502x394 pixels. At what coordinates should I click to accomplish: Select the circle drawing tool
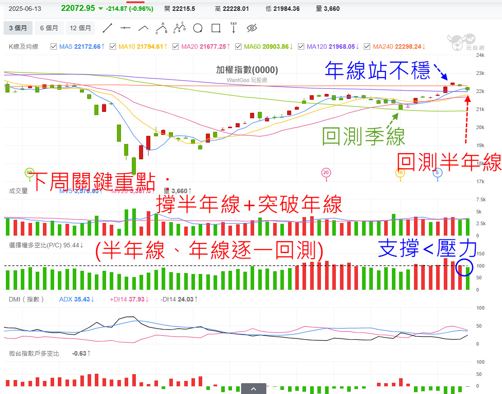click(198, 28)
